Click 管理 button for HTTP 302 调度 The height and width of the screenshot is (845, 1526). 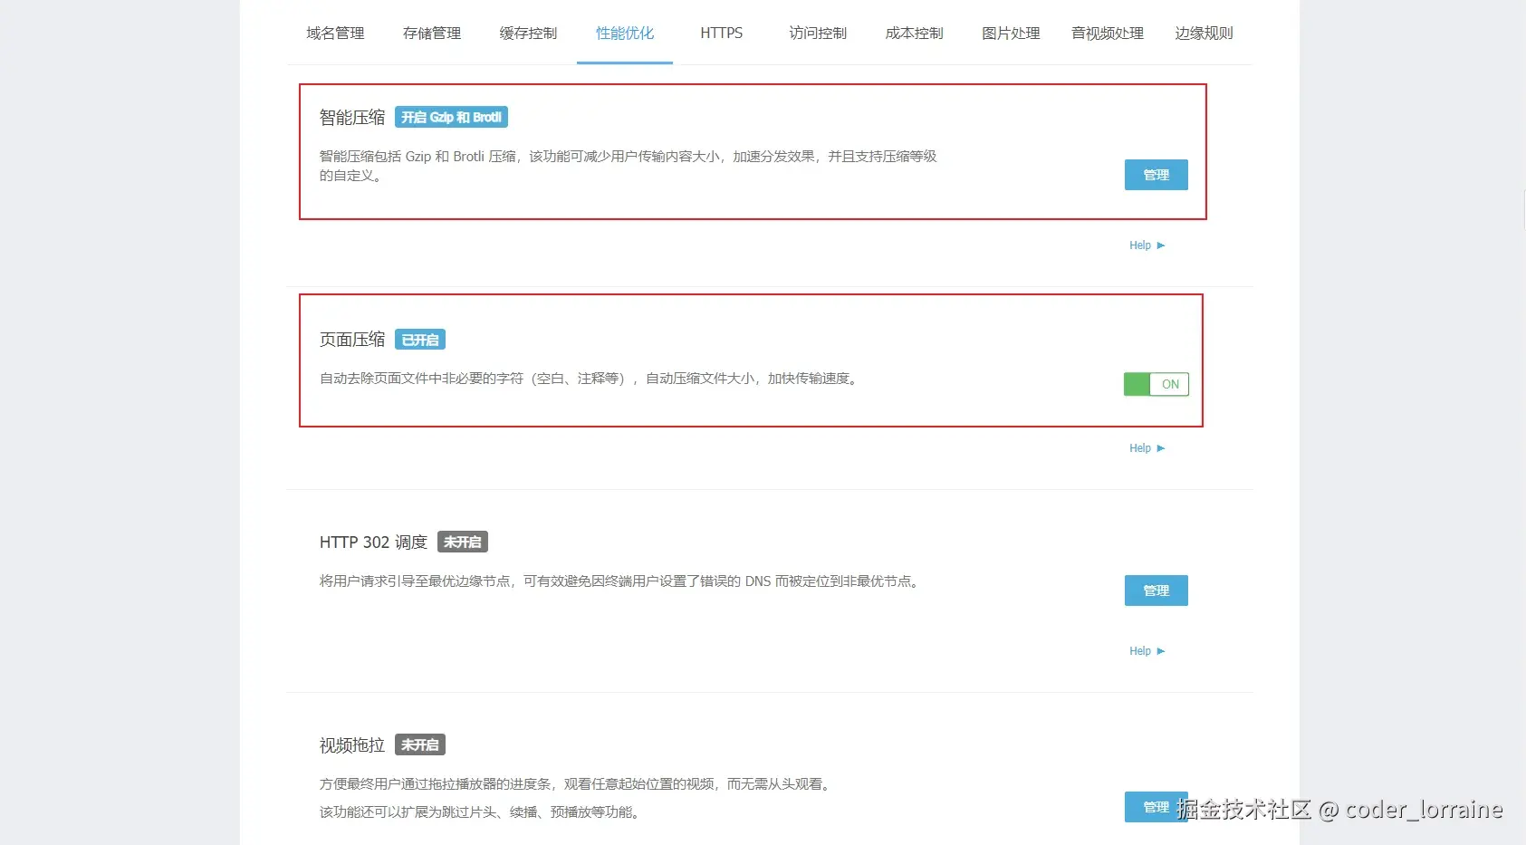tap(1156, 591)
